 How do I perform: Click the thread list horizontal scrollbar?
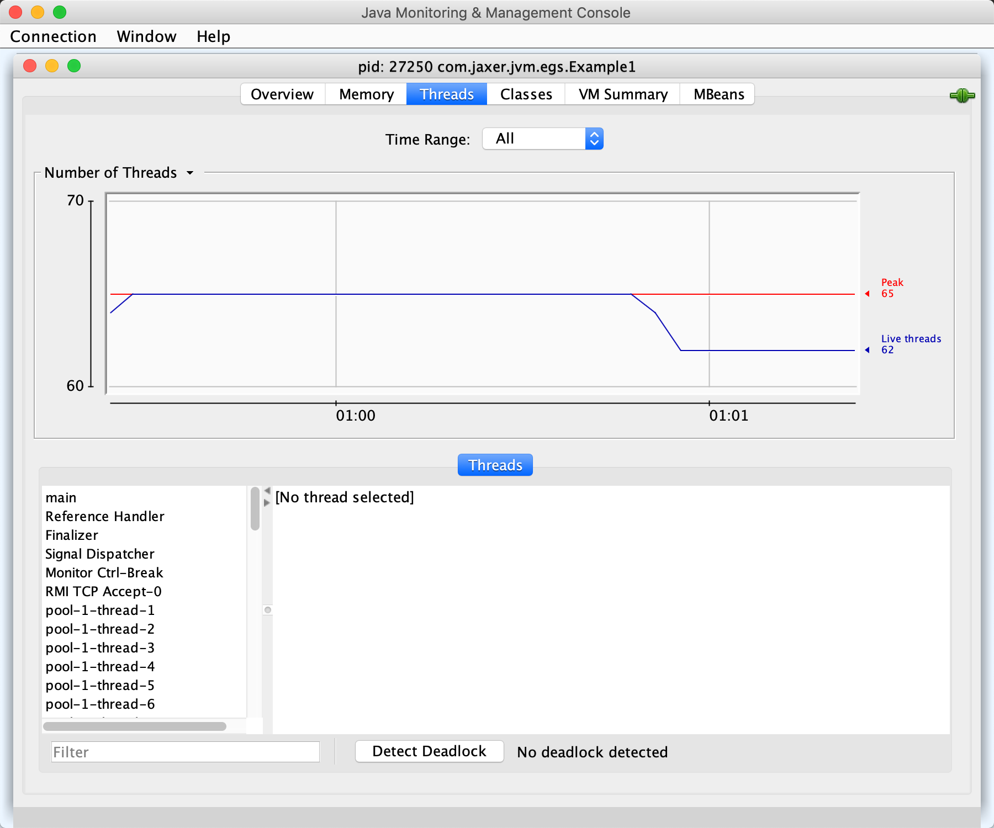click(135, 726)
